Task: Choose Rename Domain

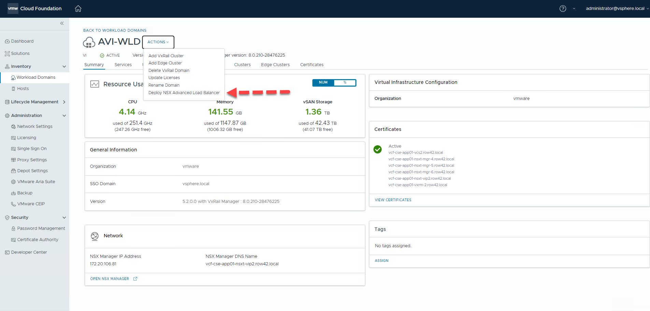Action: [164, 85]
